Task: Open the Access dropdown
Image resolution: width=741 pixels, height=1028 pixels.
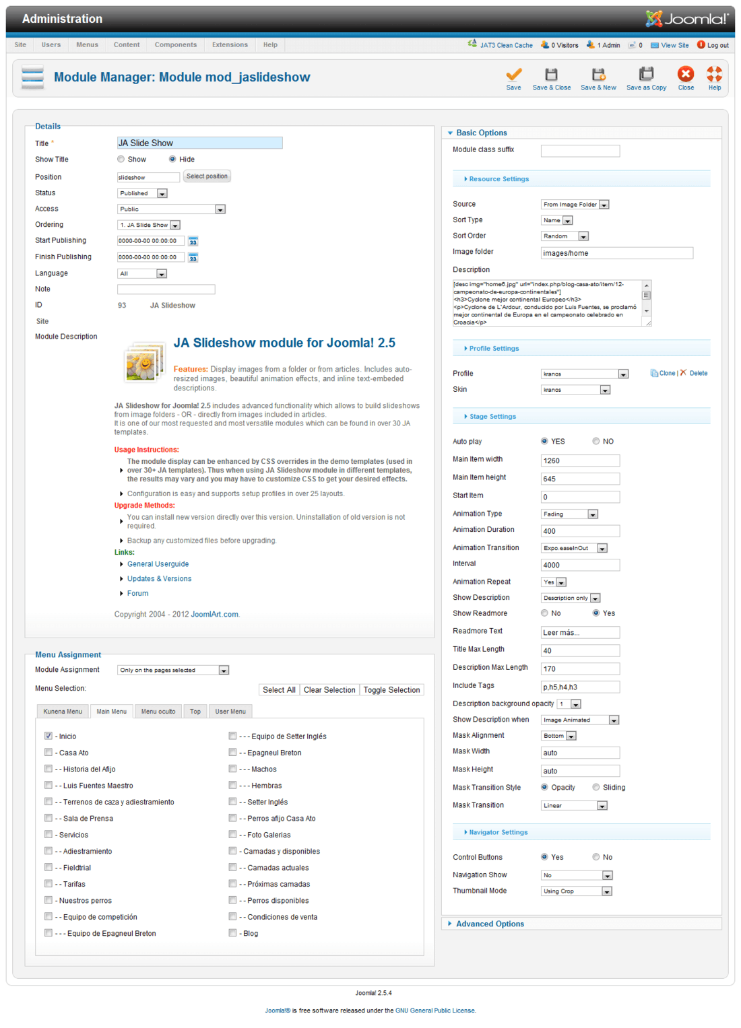Action: [x=172, y=209]
